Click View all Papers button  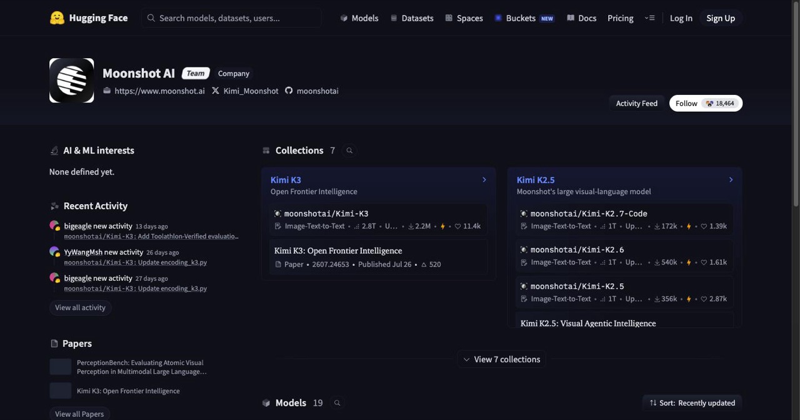click(79, 414)
